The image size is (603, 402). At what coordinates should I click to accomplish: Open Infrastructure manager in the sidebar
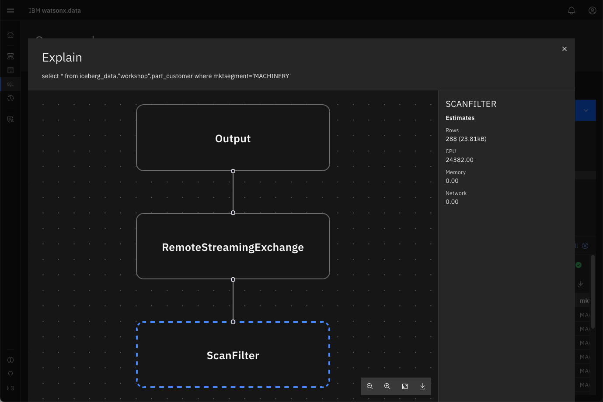(10, 56)
